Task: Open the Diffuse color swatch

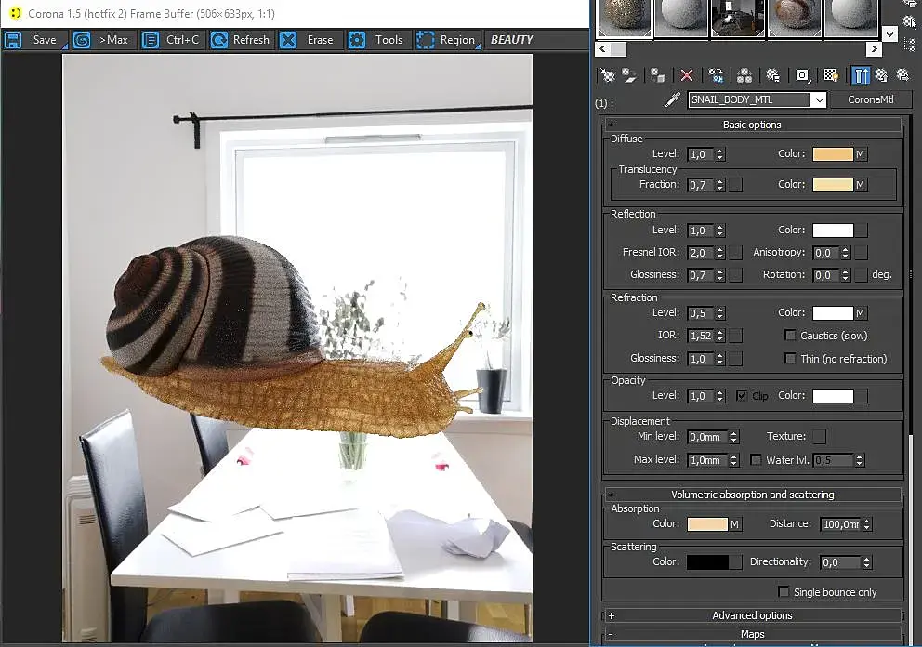Action: click(833, 154)
